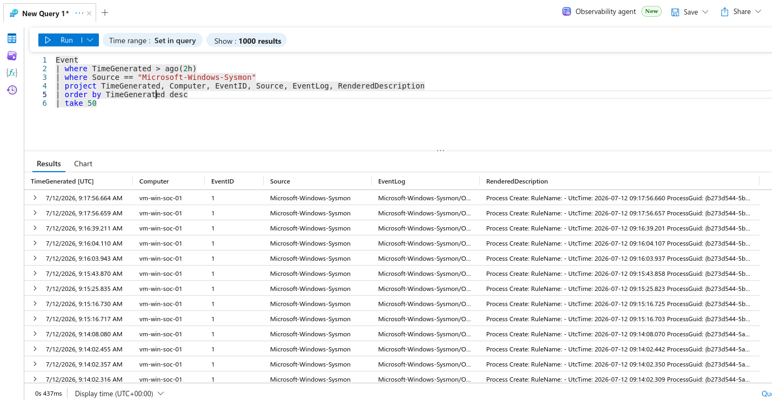Click the Share icon
This screenshot has height=400, width=772.
pos(725,11)
